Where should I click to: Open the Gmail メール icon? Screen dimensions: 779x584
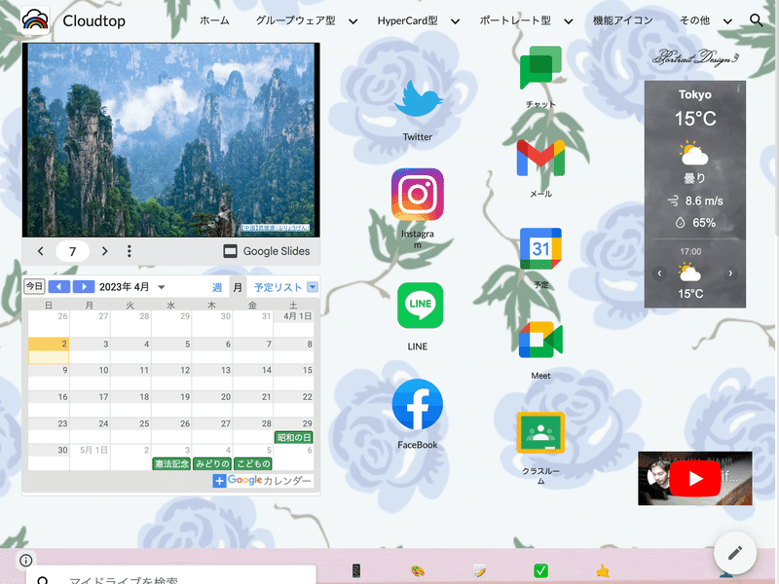pyautogui.click(x=540, y=159)
